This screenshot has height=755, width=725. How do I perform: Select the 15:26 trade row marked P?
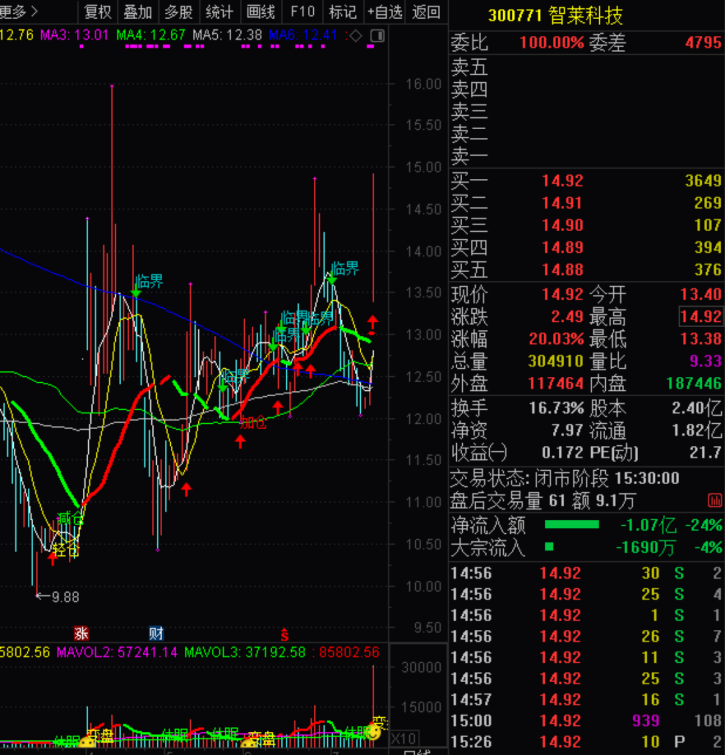click(x=586, y=742)
